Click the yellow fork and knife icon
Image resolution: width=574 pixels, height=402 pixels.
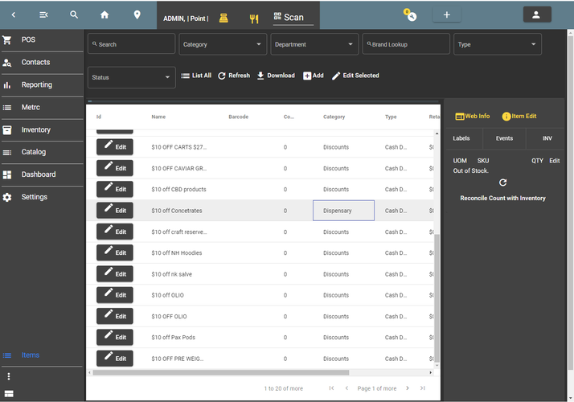tap(254, 18)
